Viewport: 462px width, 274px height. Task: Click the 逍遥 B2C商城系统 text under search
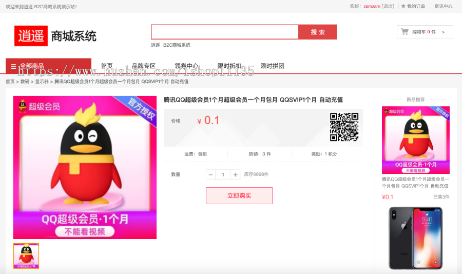point(170,45)
